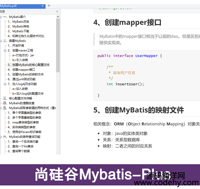Open 3、map集合类型的参数 bookmark
This screenshot has width=200, height=189.
[23, 122]
